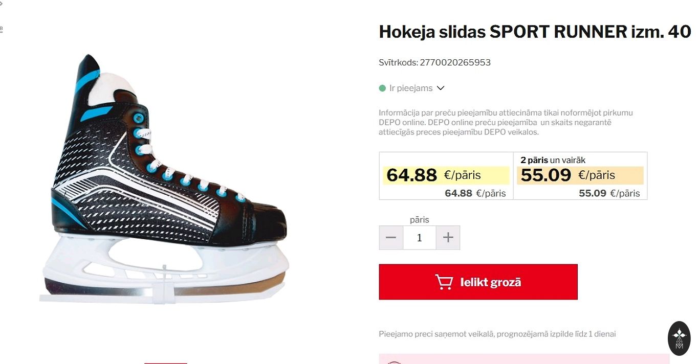Click the DEPO online availability info paragraph
The image size is (699, 364).
[x=506, y=122]
